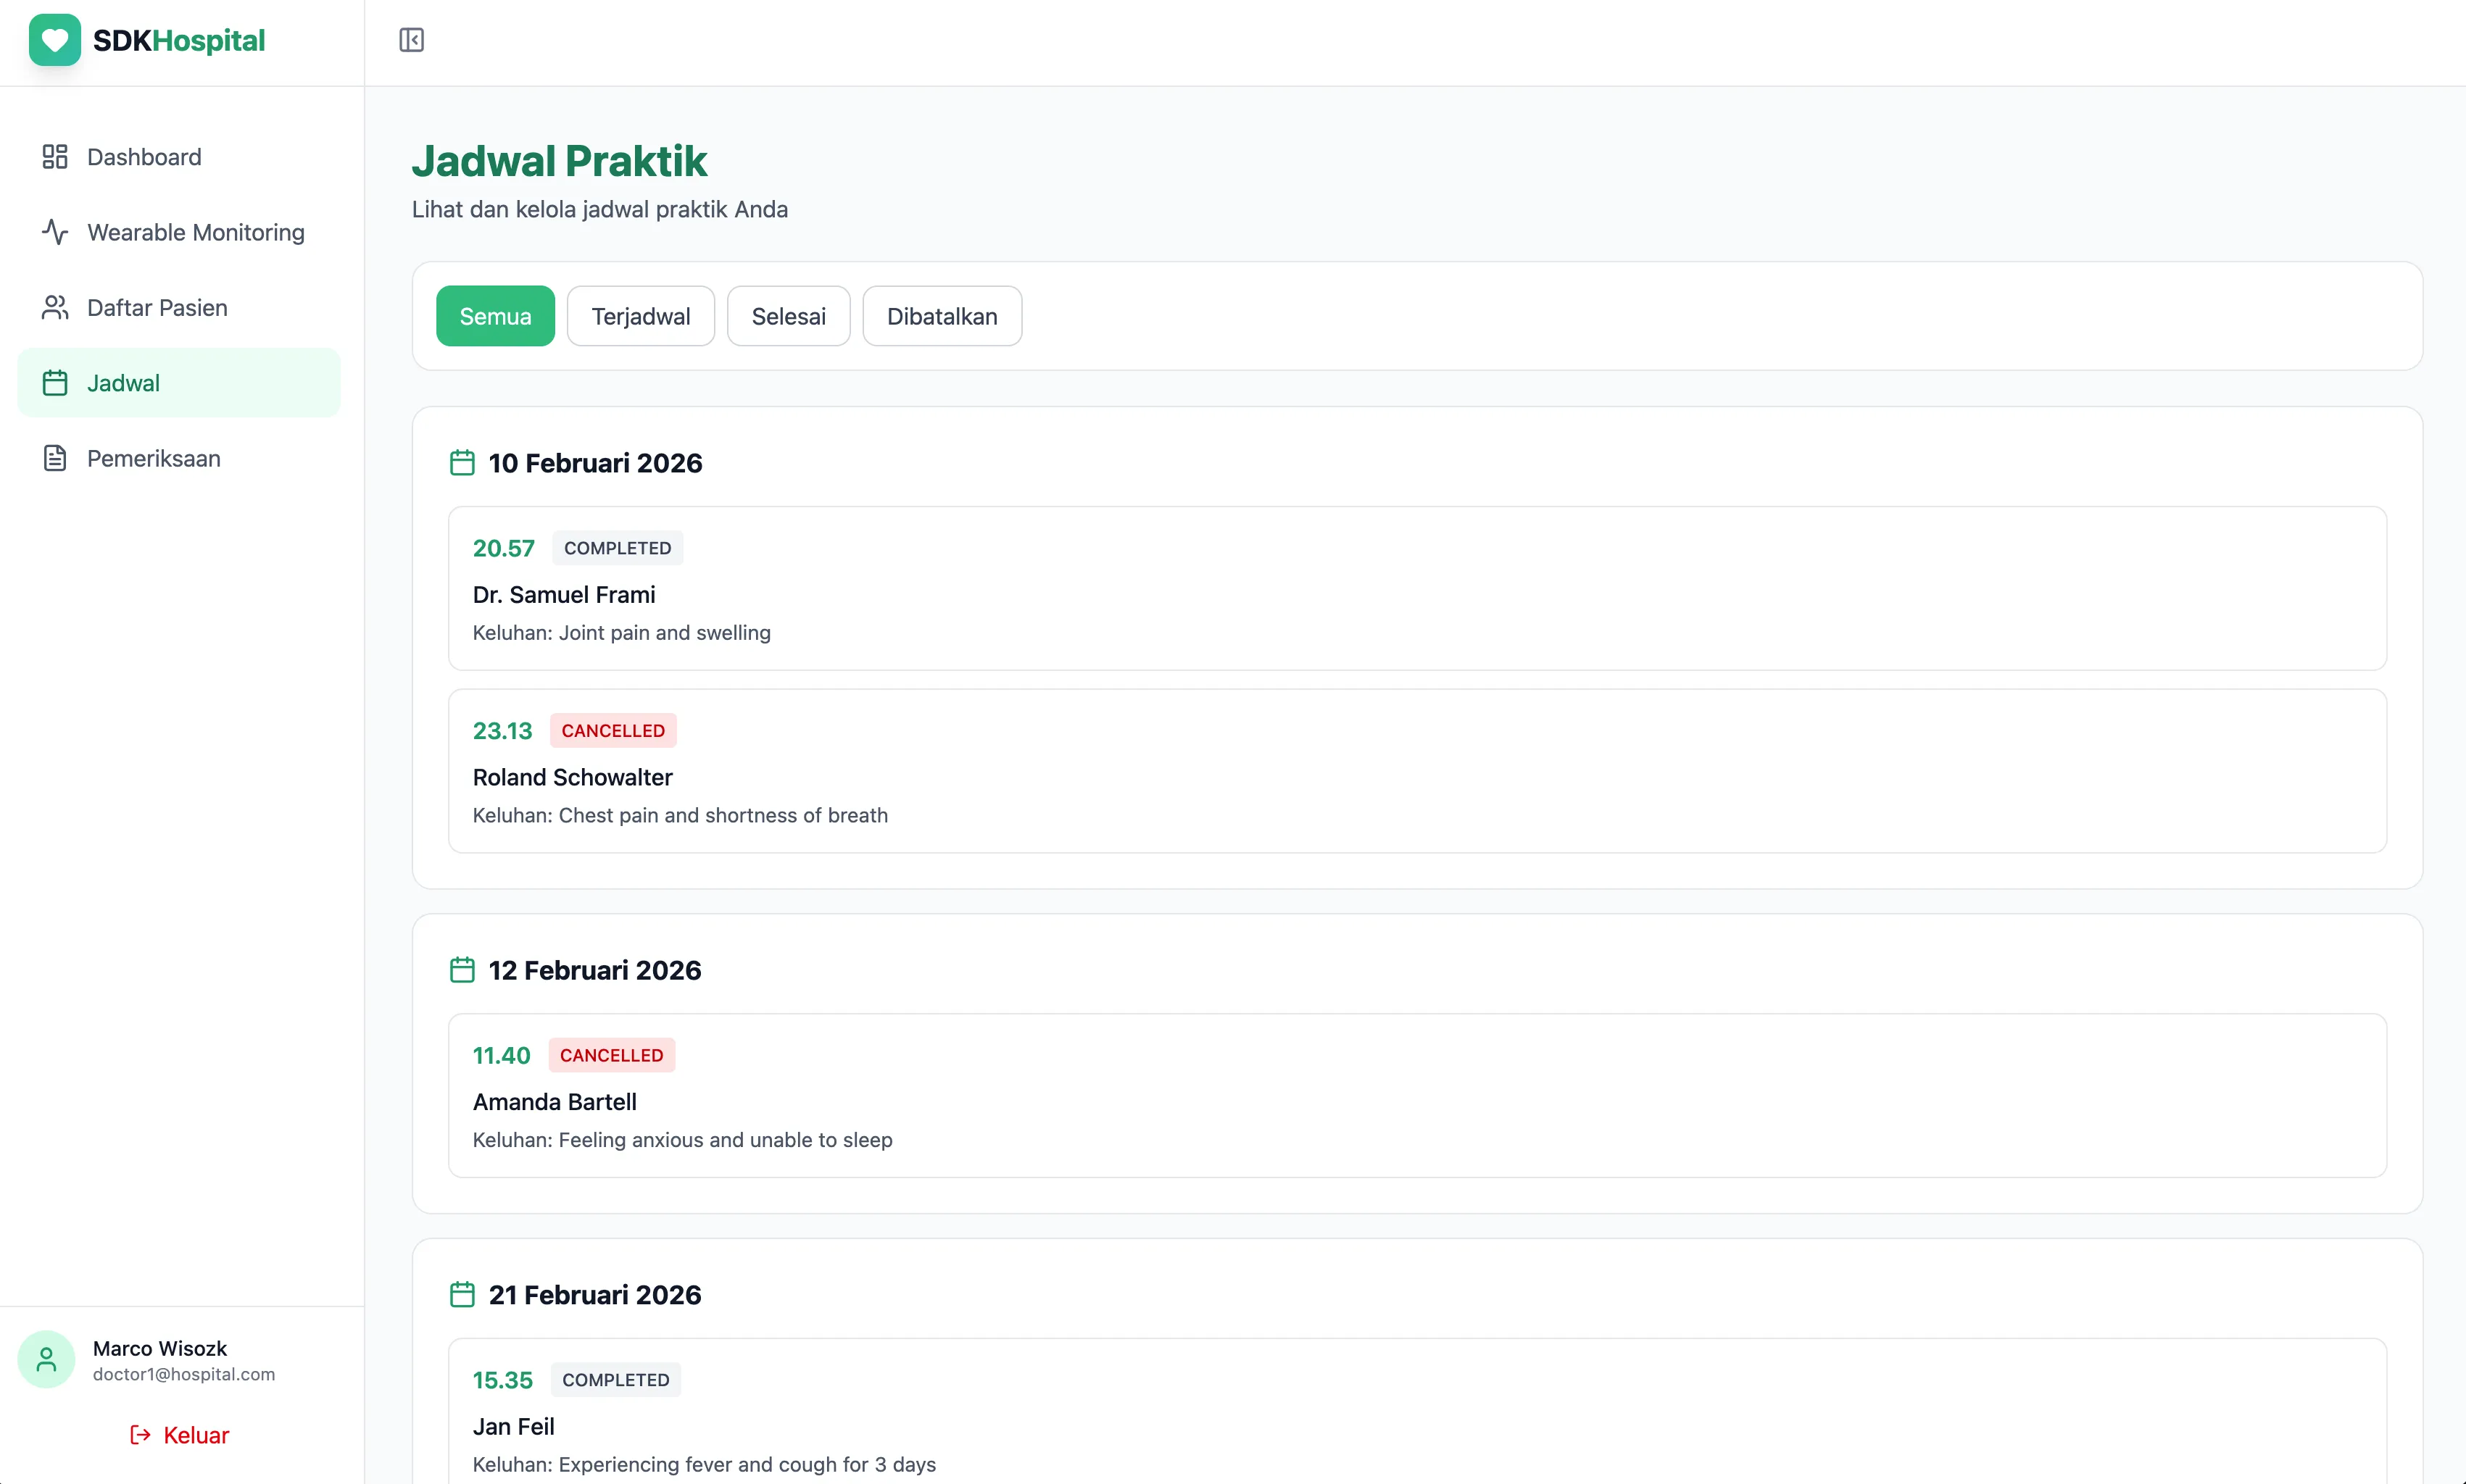Image resolution: width=2466 pixels, height=1484 pixels.
Task: Click the SDKHospital heart logo icon
Action: tap(54, 40)
